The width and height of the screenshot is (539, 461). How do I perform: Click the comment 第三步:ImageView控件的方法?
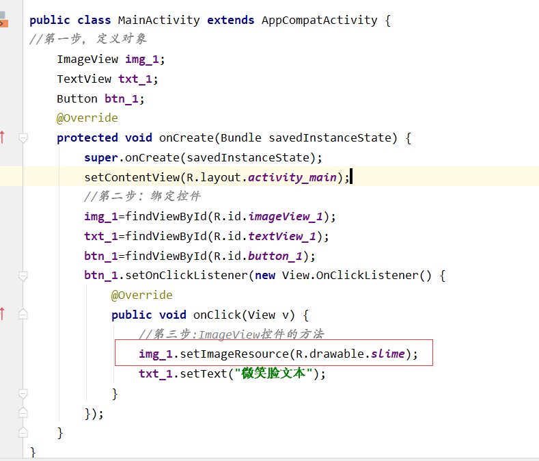232,334
